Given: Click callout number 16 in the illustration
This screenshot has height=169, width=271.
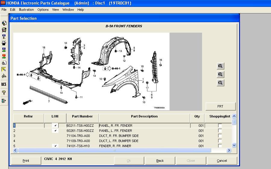Looking at the screenshot, I should click(160, 60).
